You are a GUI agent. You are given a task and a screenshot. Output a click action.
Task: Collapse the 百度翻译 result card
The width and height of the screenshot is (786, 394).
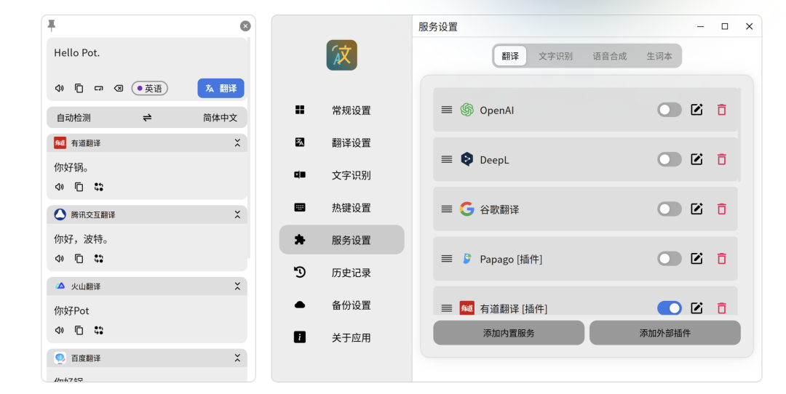[x=237, y=358]
